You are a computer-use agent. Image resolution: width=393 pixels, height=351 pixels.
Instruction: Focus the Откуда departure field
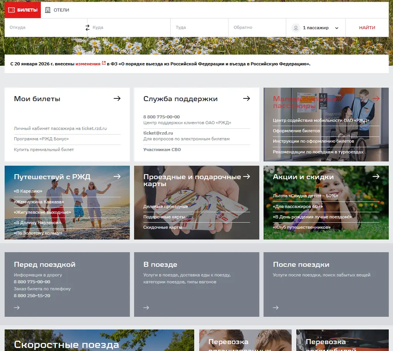[45, 28]
